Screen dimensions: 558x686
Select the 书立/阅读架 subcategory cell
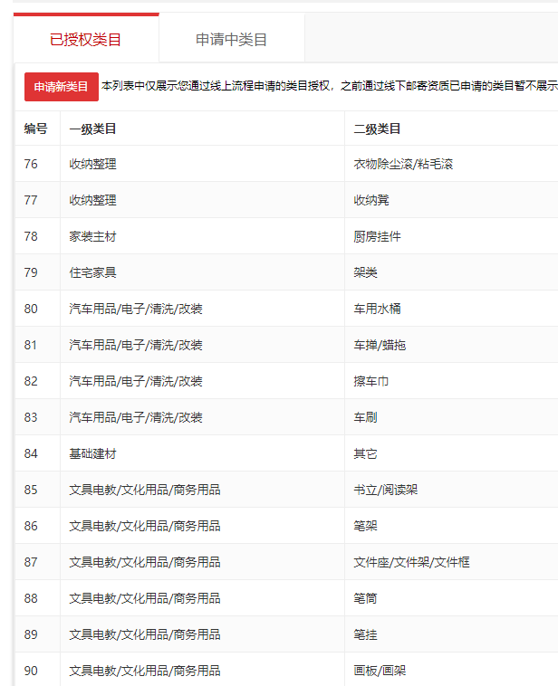tap(385, 490)
